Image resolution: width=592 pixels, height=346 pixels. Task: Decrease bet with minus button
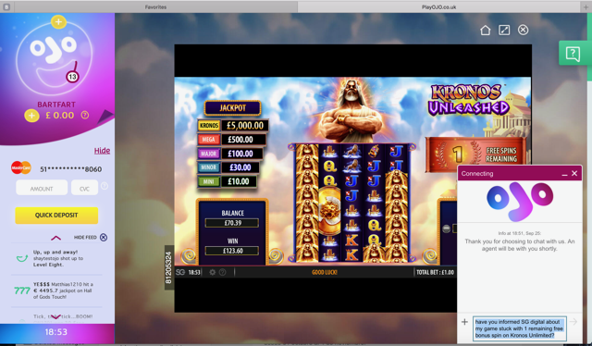tap(446, 229)
